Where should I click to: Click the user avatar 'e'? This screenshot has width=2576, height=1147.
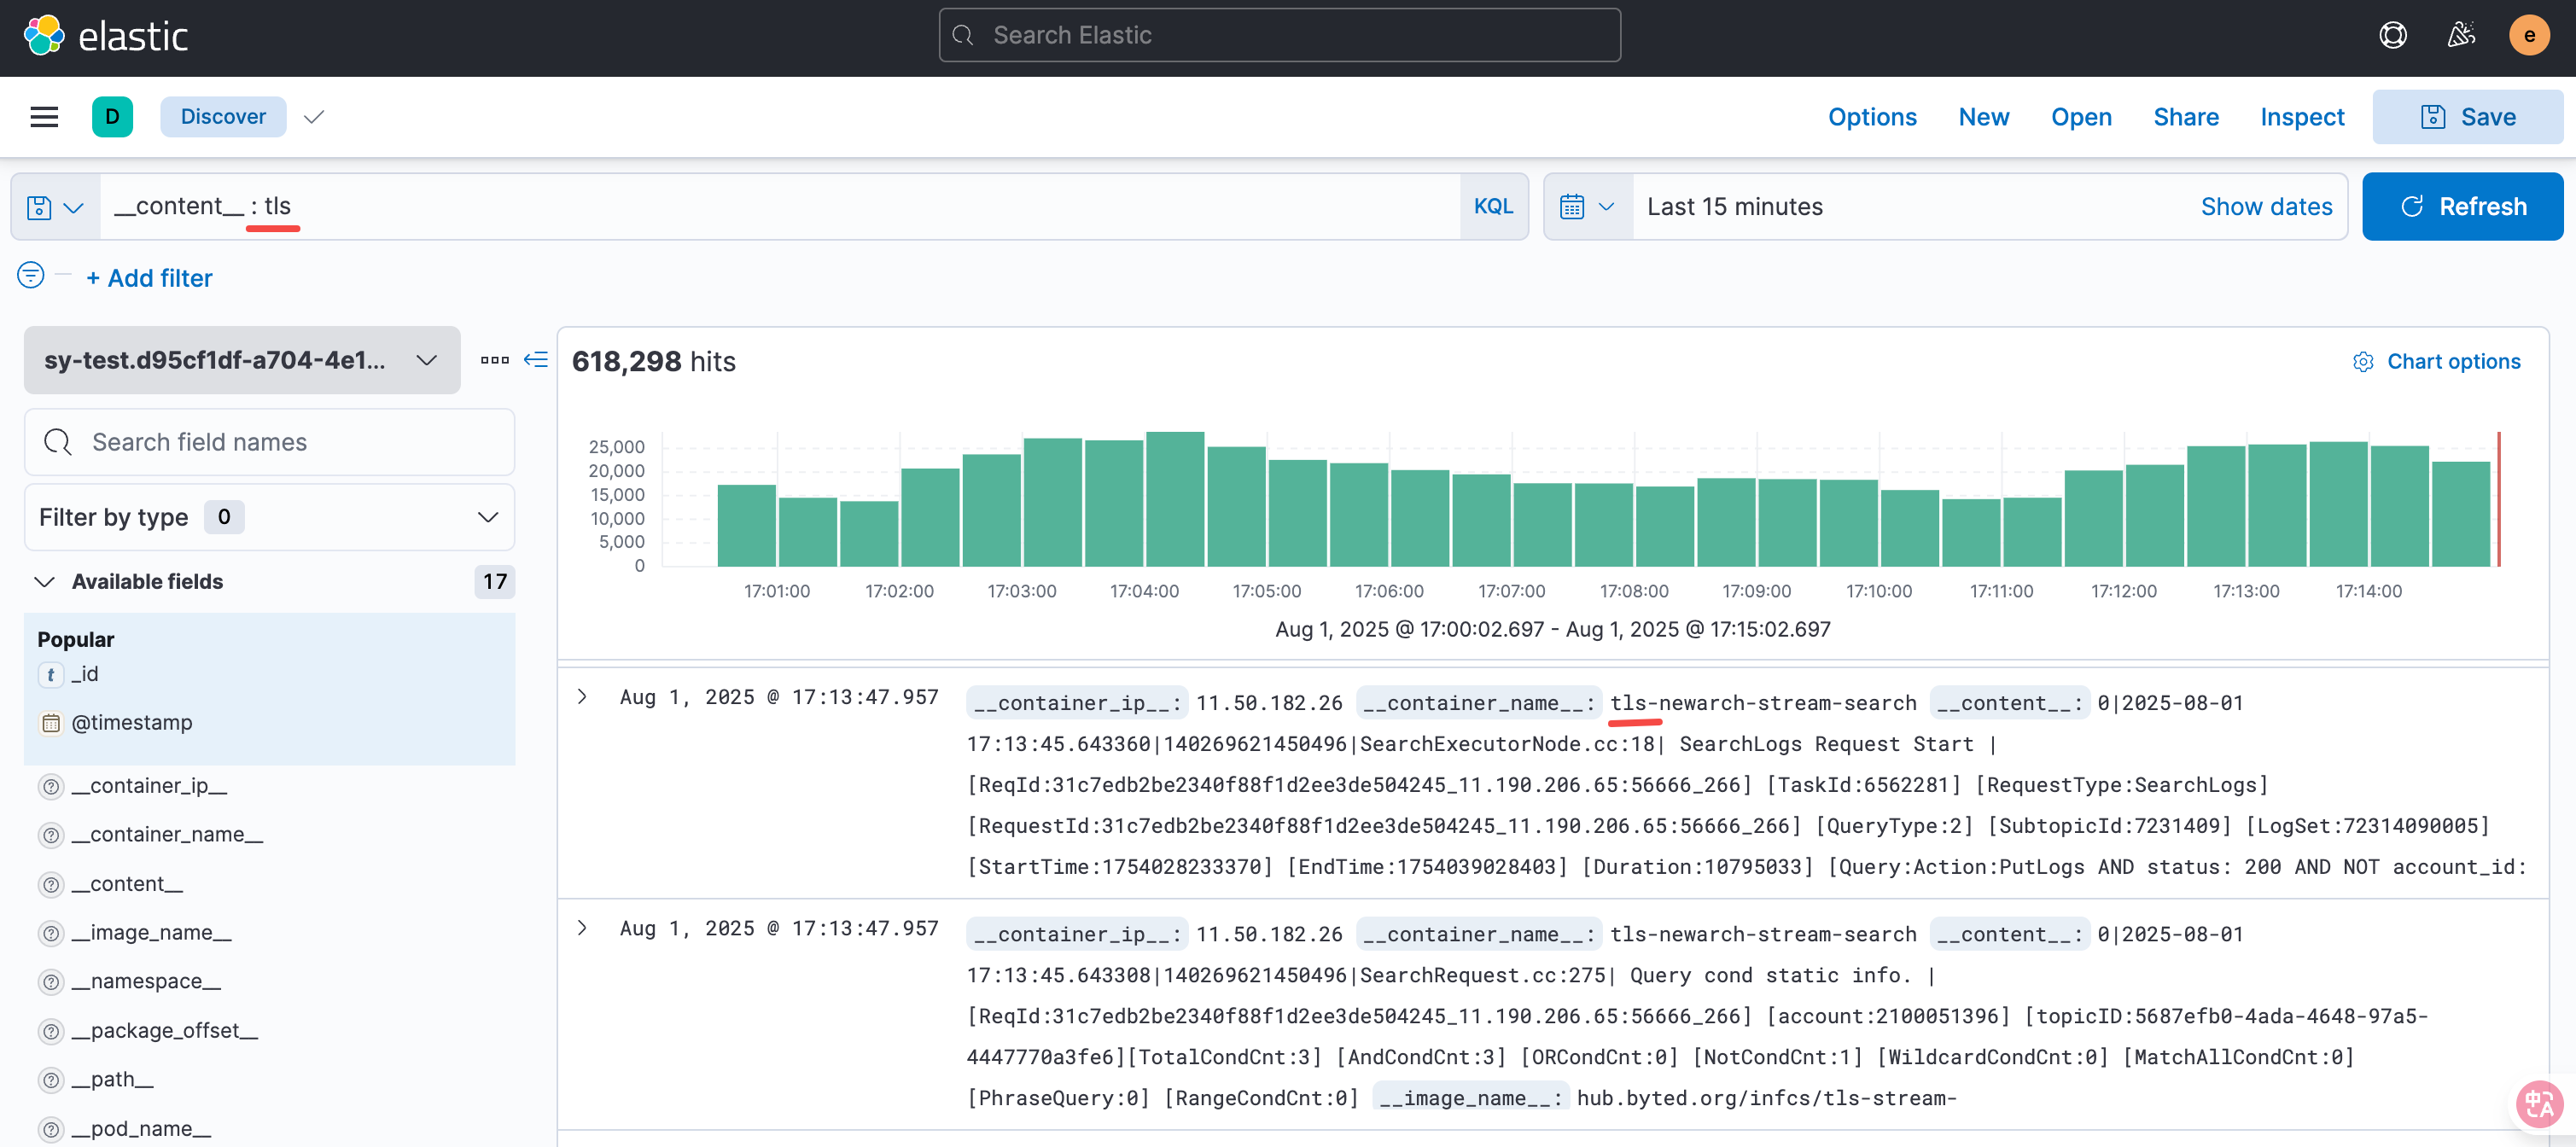click(2528, 36)
